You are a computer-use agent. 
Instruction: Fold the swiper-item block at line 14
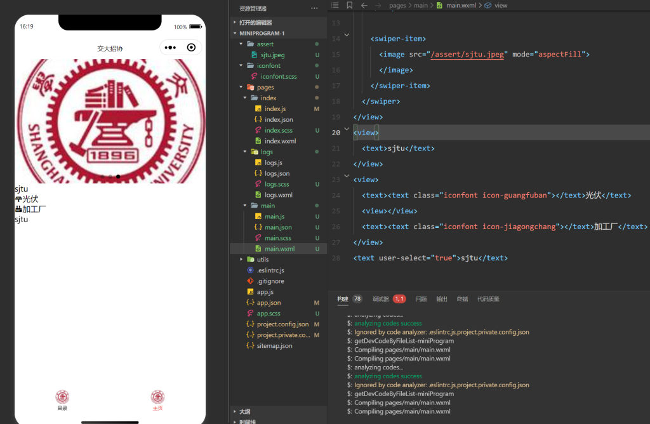point(347,35)
